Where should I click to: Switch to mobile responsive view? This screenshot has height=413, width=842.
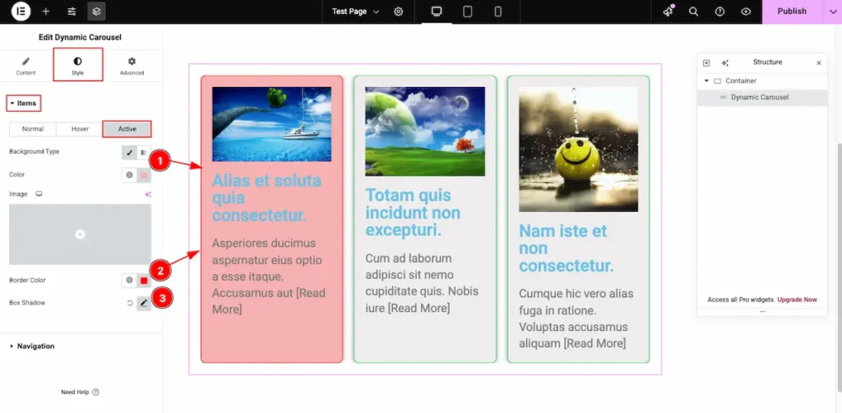(x=497, y=11)
